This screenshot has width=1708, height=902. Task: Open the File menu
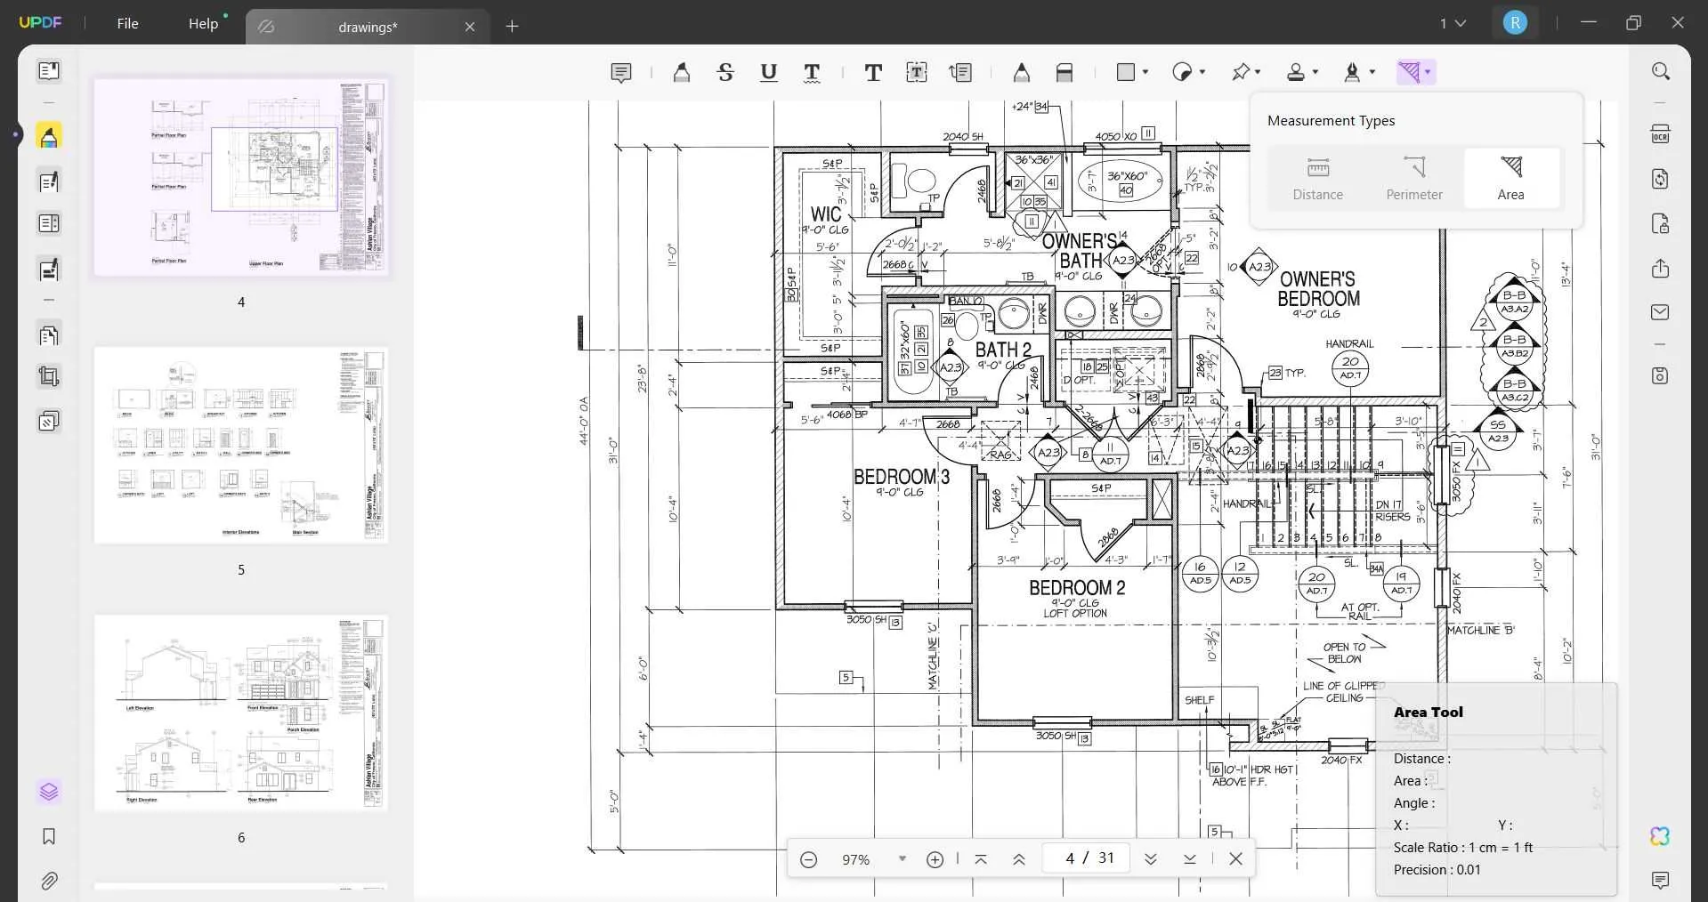point(127,23)
